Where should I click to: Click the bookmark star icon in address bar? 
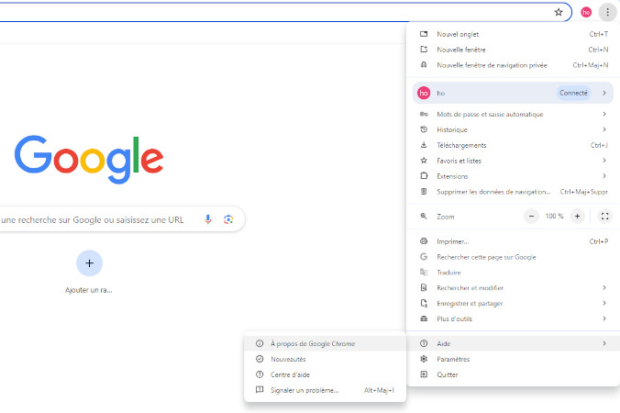[x=559, y=12]
